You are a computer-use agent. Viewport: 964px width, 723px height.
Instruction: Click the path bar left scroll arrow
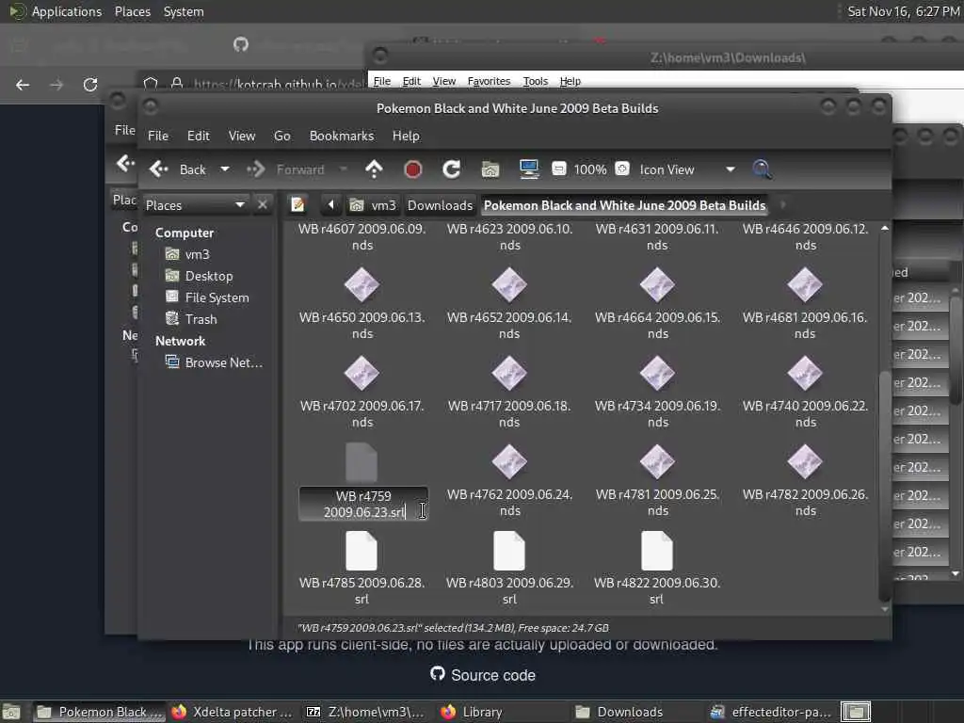(330, 204)
